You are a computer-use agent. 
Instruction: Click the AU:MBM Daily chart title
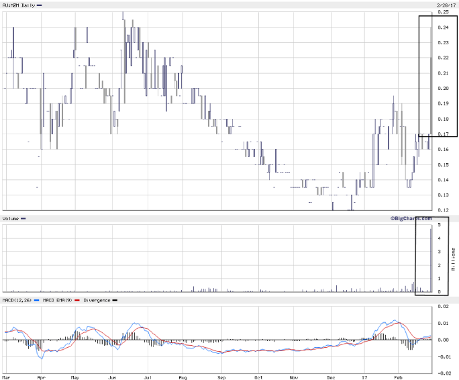[18, 5]
